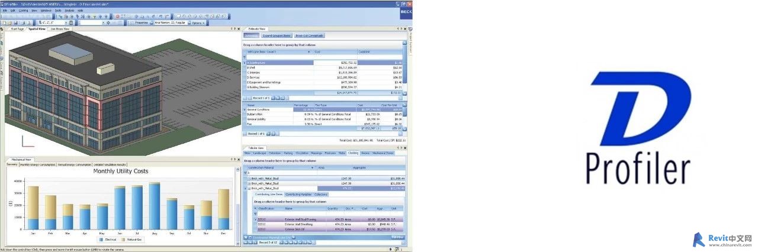Open the Landscape tab in Tabular View

(259, 153)
